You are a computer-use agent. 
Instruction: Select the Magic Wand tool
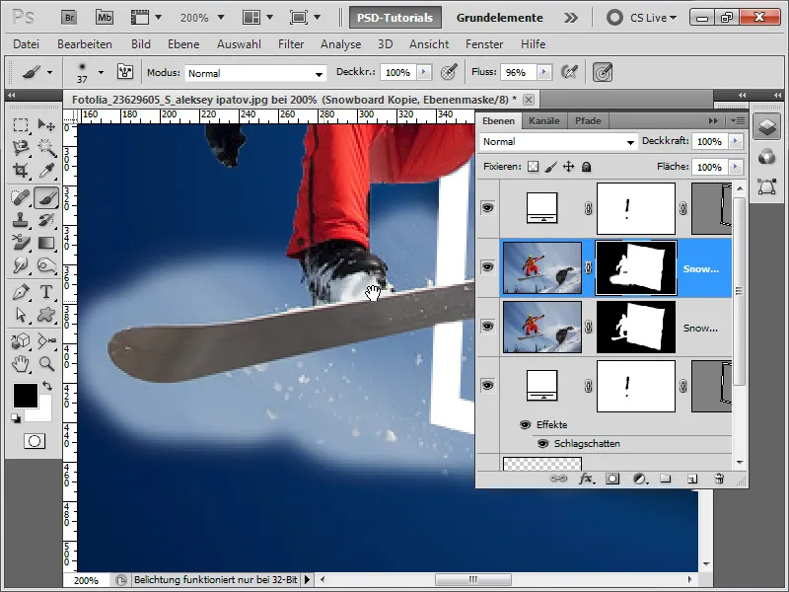[46, 147]
